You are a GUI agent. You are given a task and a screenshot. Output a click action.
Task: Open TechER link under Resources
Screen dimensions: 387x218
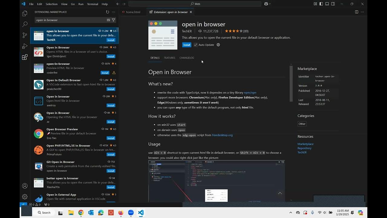(x=302, y=152)
